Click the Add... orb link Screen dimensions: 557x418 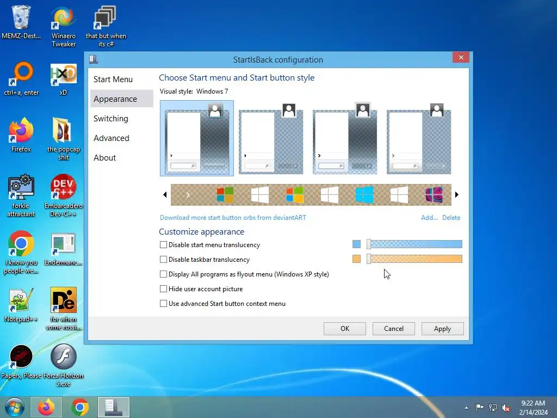(430, 218)
